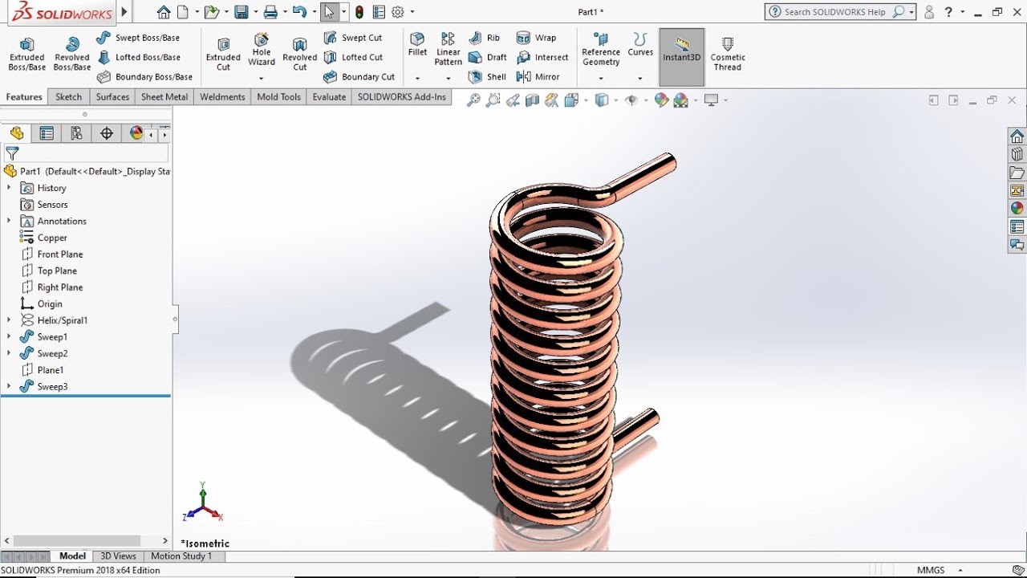Open the Sheet Metal tab
This screenshot has height=578, width=1027.
point(164,97)
